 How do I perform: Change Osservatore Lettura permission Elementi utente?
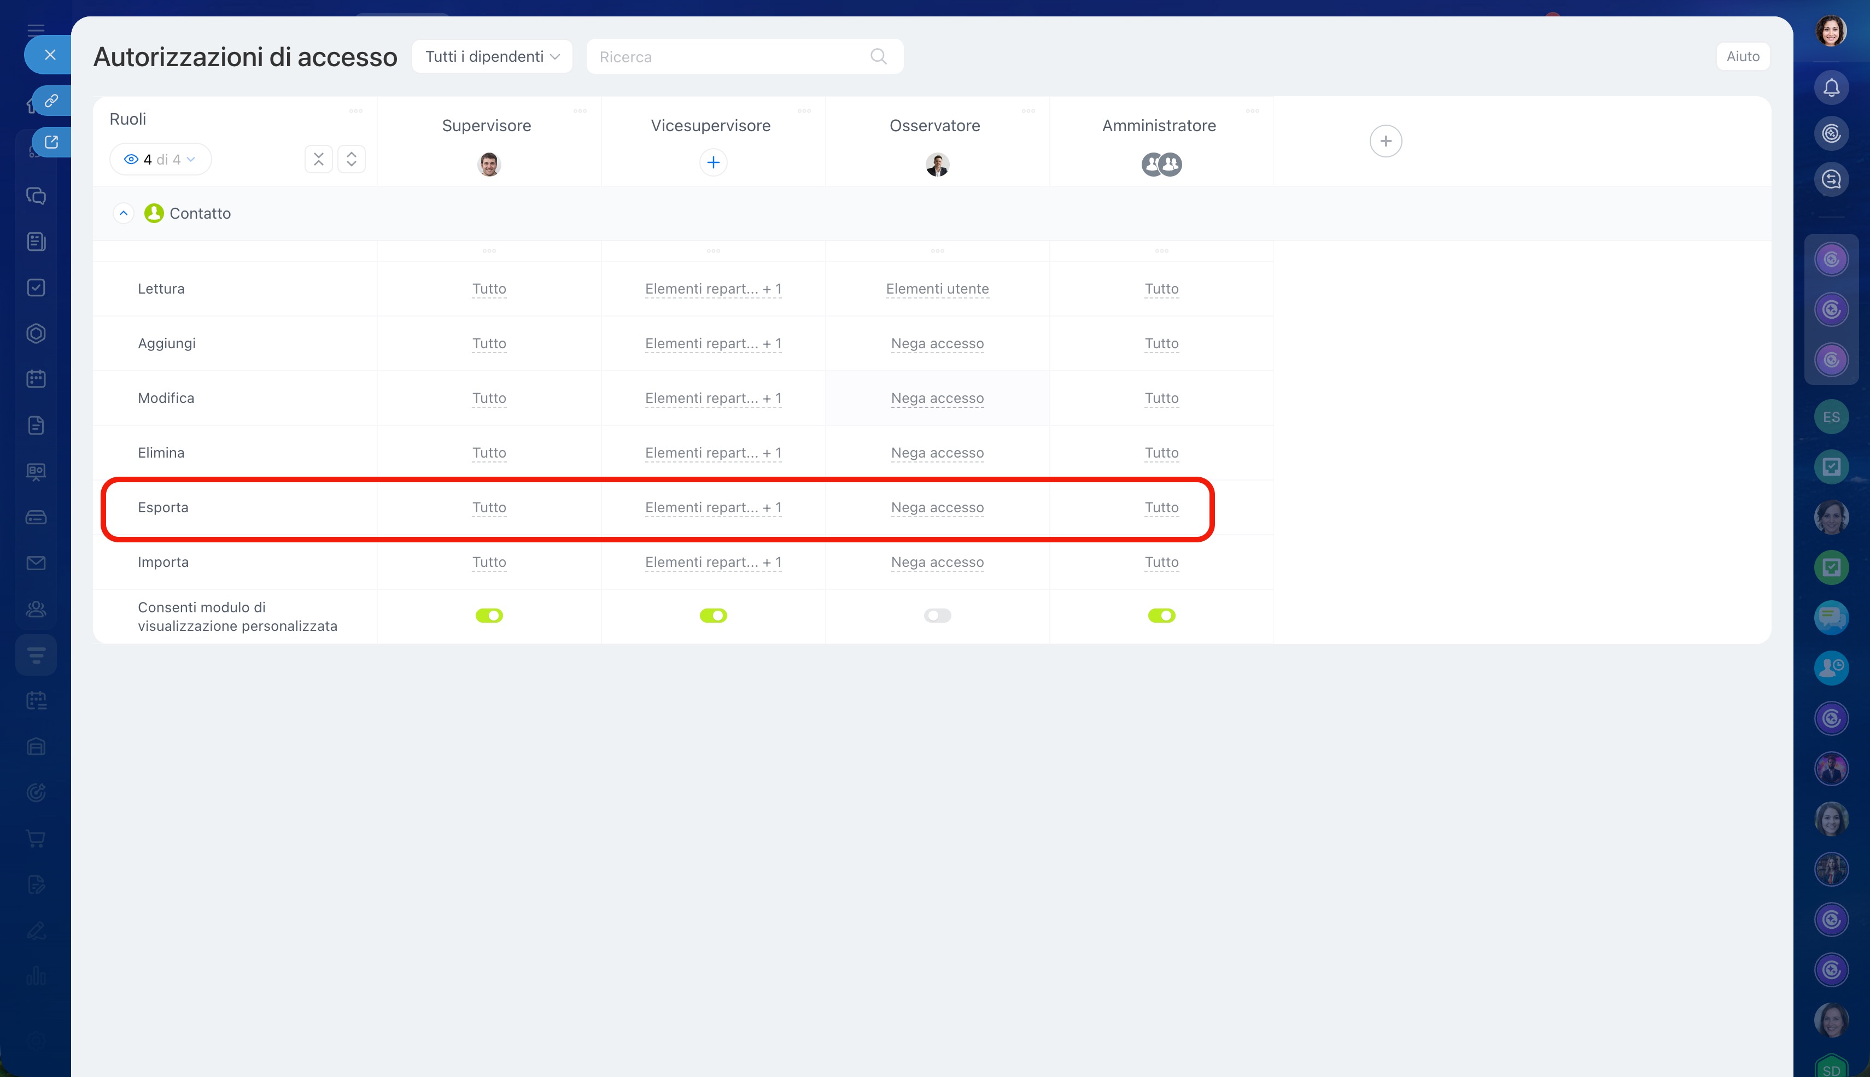(x=937, y=289)
